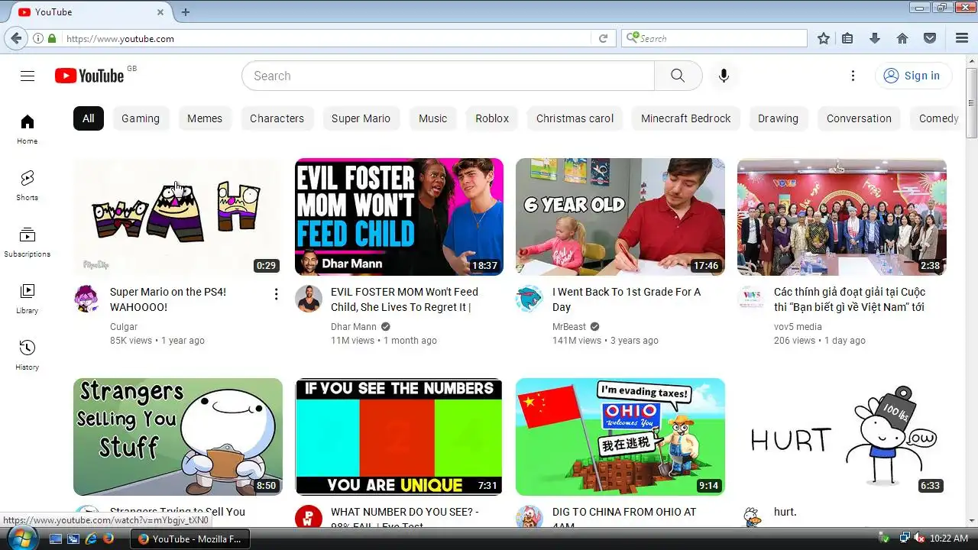This screenshot has width=978, height=550.
Task: Open History in sidebar
Action: (28, 355)
